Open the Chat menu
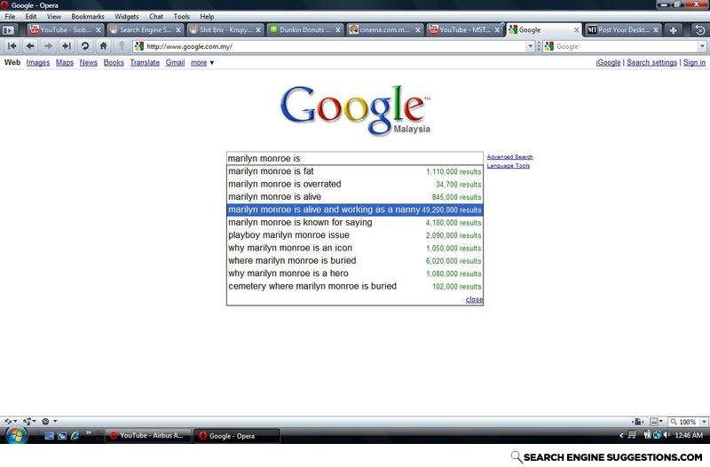 click(x=156, y=16)
